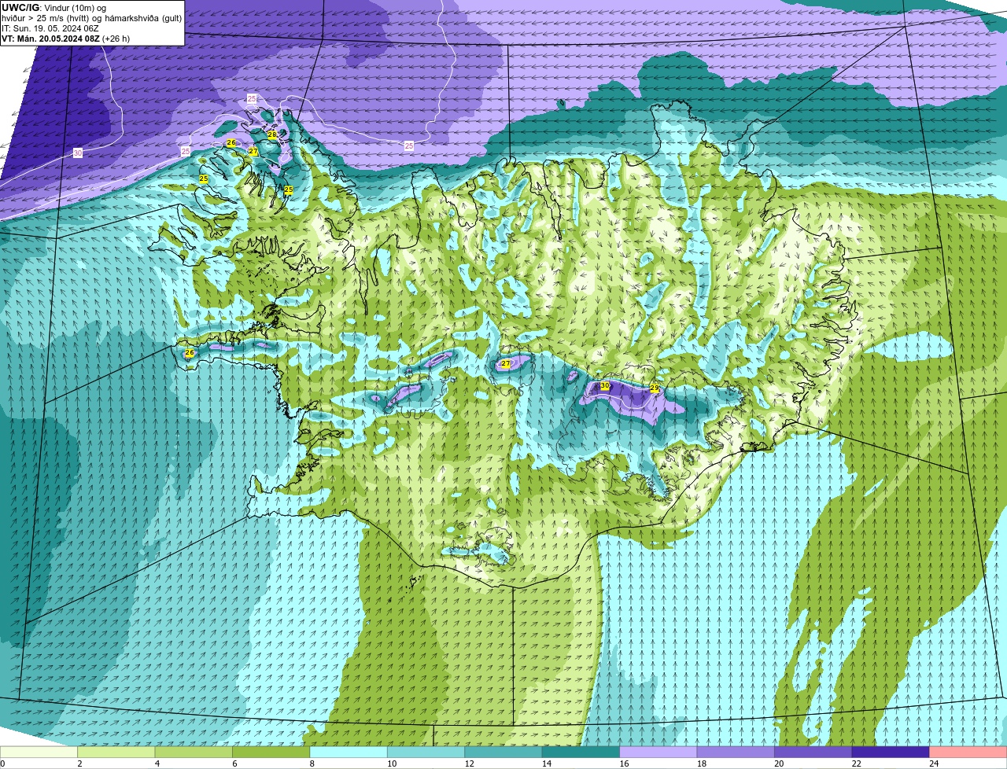1007x769 pixels.
Task: Click the pink legend swatch above 24 m/s
Action: click(968, 752)
